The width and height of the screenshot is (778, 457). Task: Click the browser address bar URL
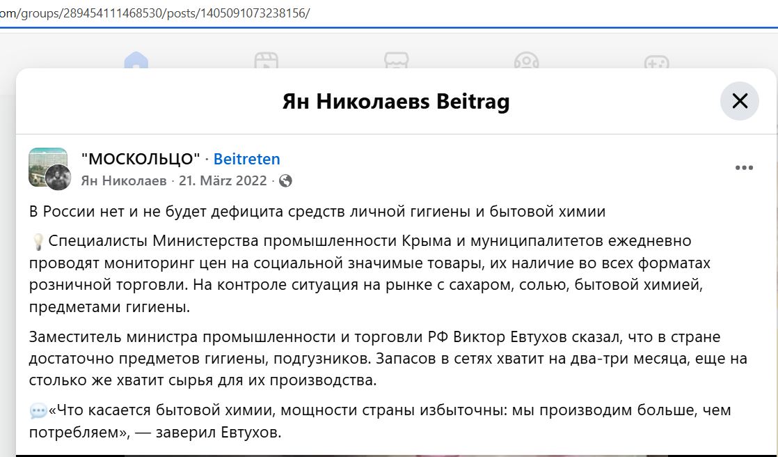154,13
